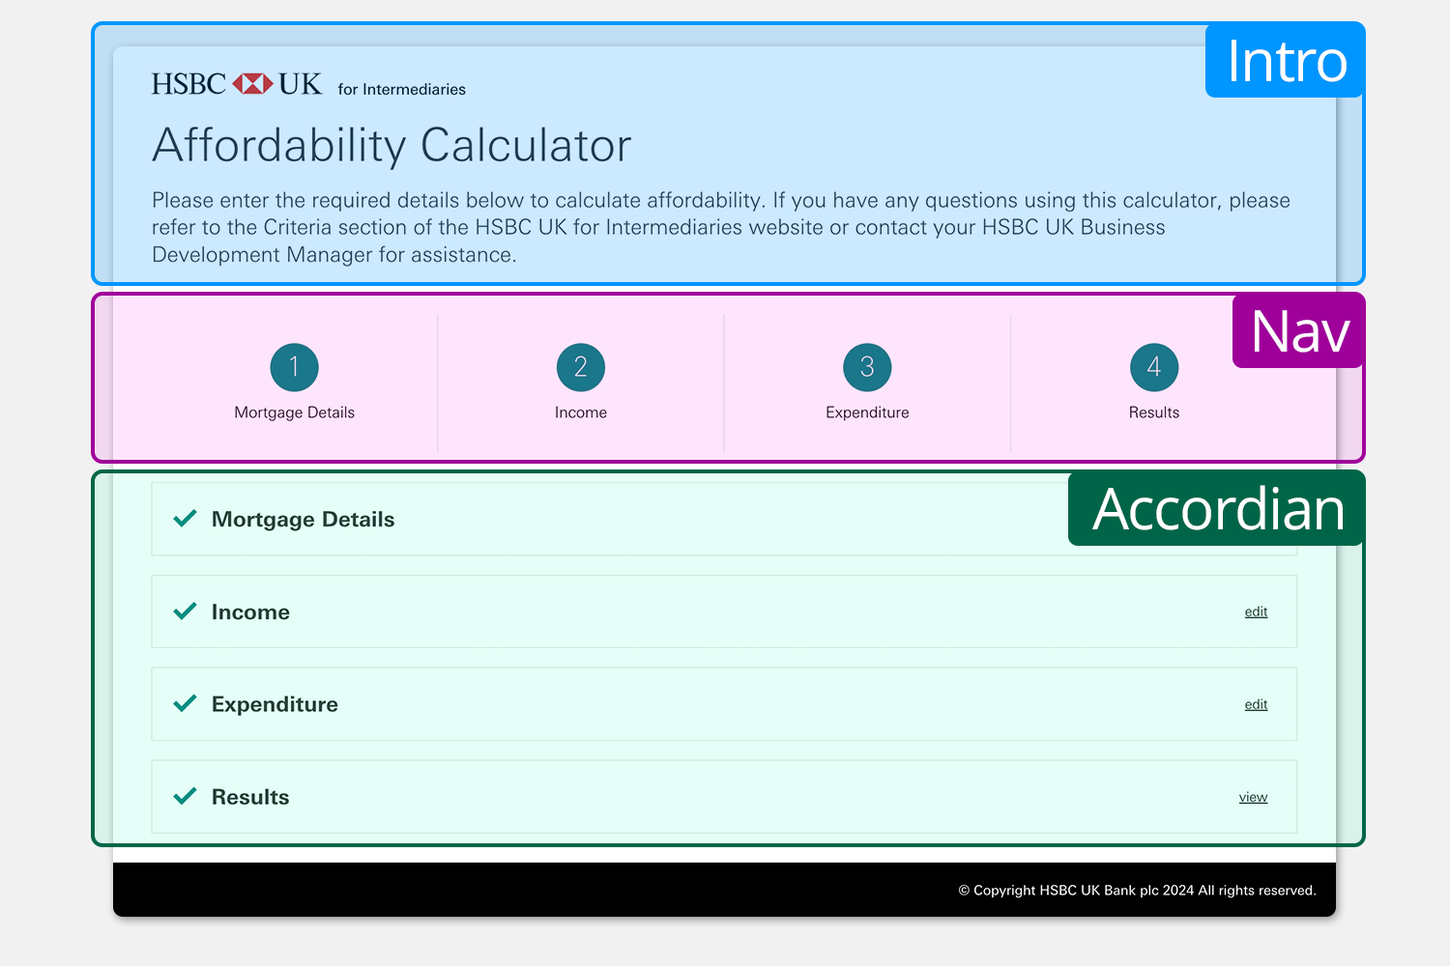Open the view link in Results row
Viewport: 1450px width, 966px height.
click(x=1253, y=797)
